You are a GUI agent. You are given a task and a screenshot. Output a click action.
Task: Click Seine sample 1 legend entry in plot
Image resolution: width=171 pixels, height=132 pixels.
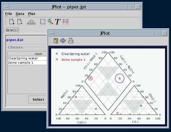(x=73, y=60)
